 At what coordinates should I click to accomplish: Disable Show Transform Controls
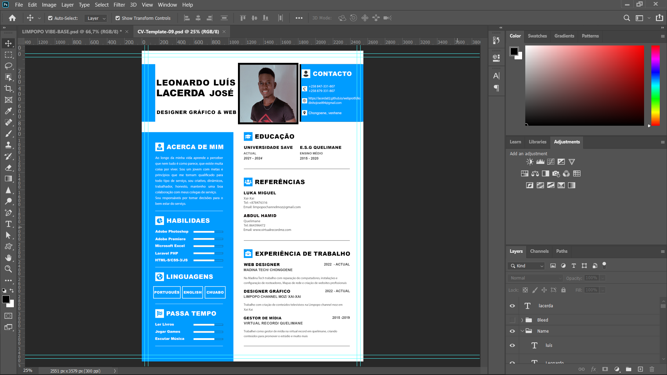(118, 18)
